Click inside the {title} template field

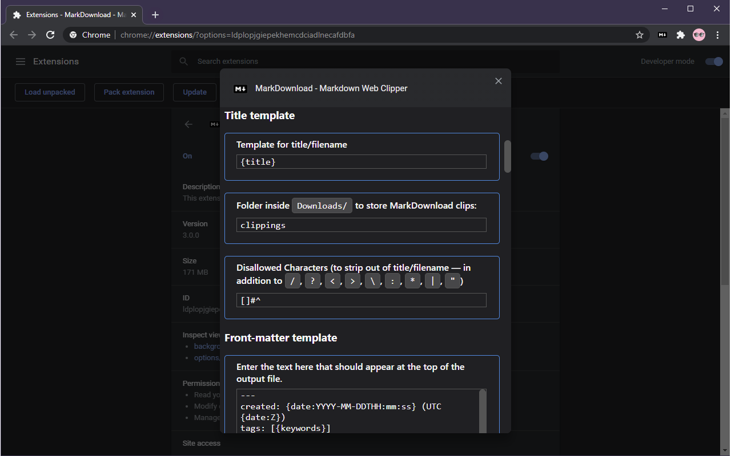click(x=361, y=161)
